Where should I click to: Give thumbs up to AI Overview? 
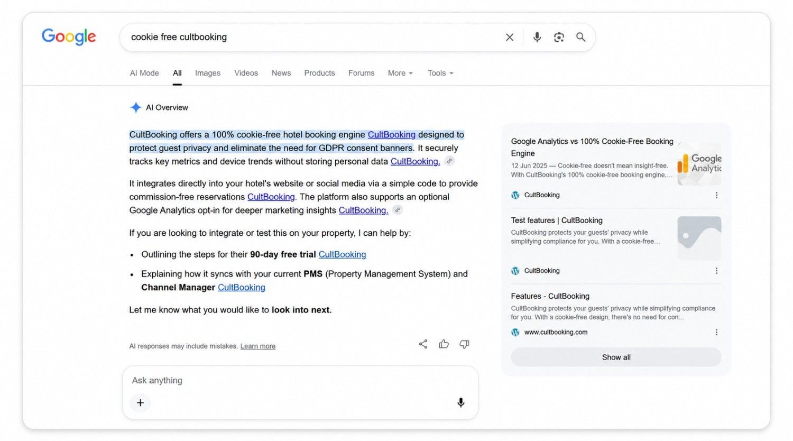tap(444, 344)
